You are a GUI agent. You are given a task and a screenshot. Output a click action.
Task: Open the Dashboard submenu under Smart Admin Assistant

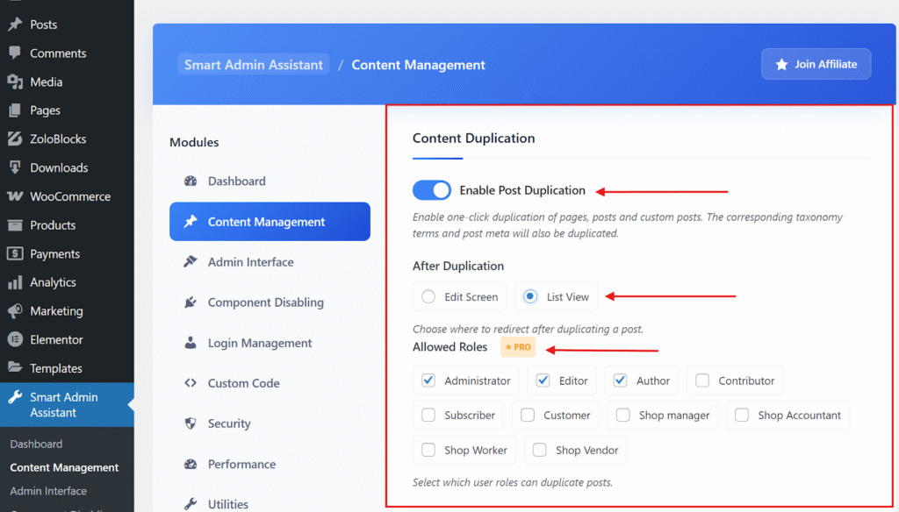[36, 444]
